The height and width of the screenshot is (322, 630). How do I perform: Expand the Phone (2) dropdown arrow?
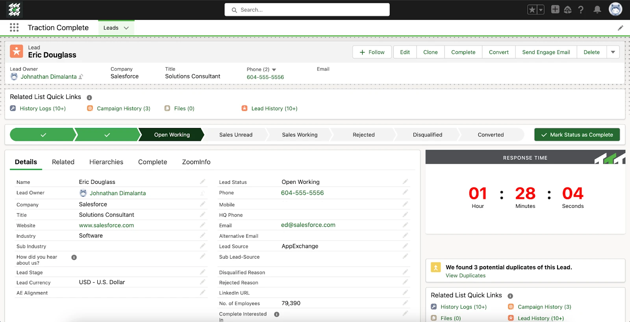[274, 70]
